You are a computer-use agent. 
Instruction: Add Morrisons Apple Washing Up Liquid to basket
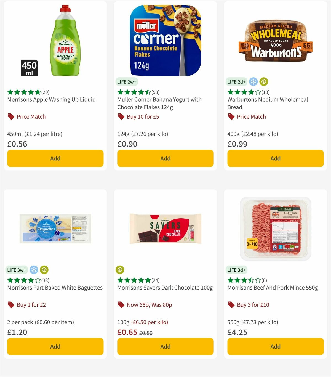tap(55, 158)
